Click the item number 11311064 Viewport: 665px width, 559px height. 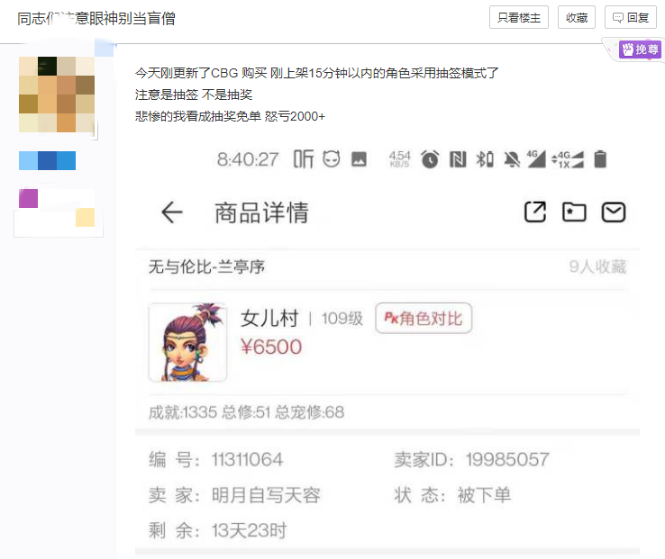click(247, 460)
